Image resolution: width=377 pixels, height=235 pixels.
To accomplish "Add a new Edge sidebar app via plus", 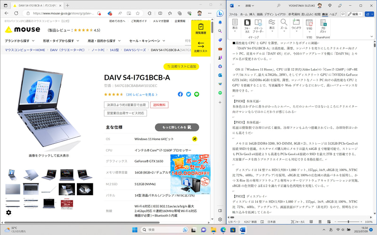I will (x=220, y=102).
